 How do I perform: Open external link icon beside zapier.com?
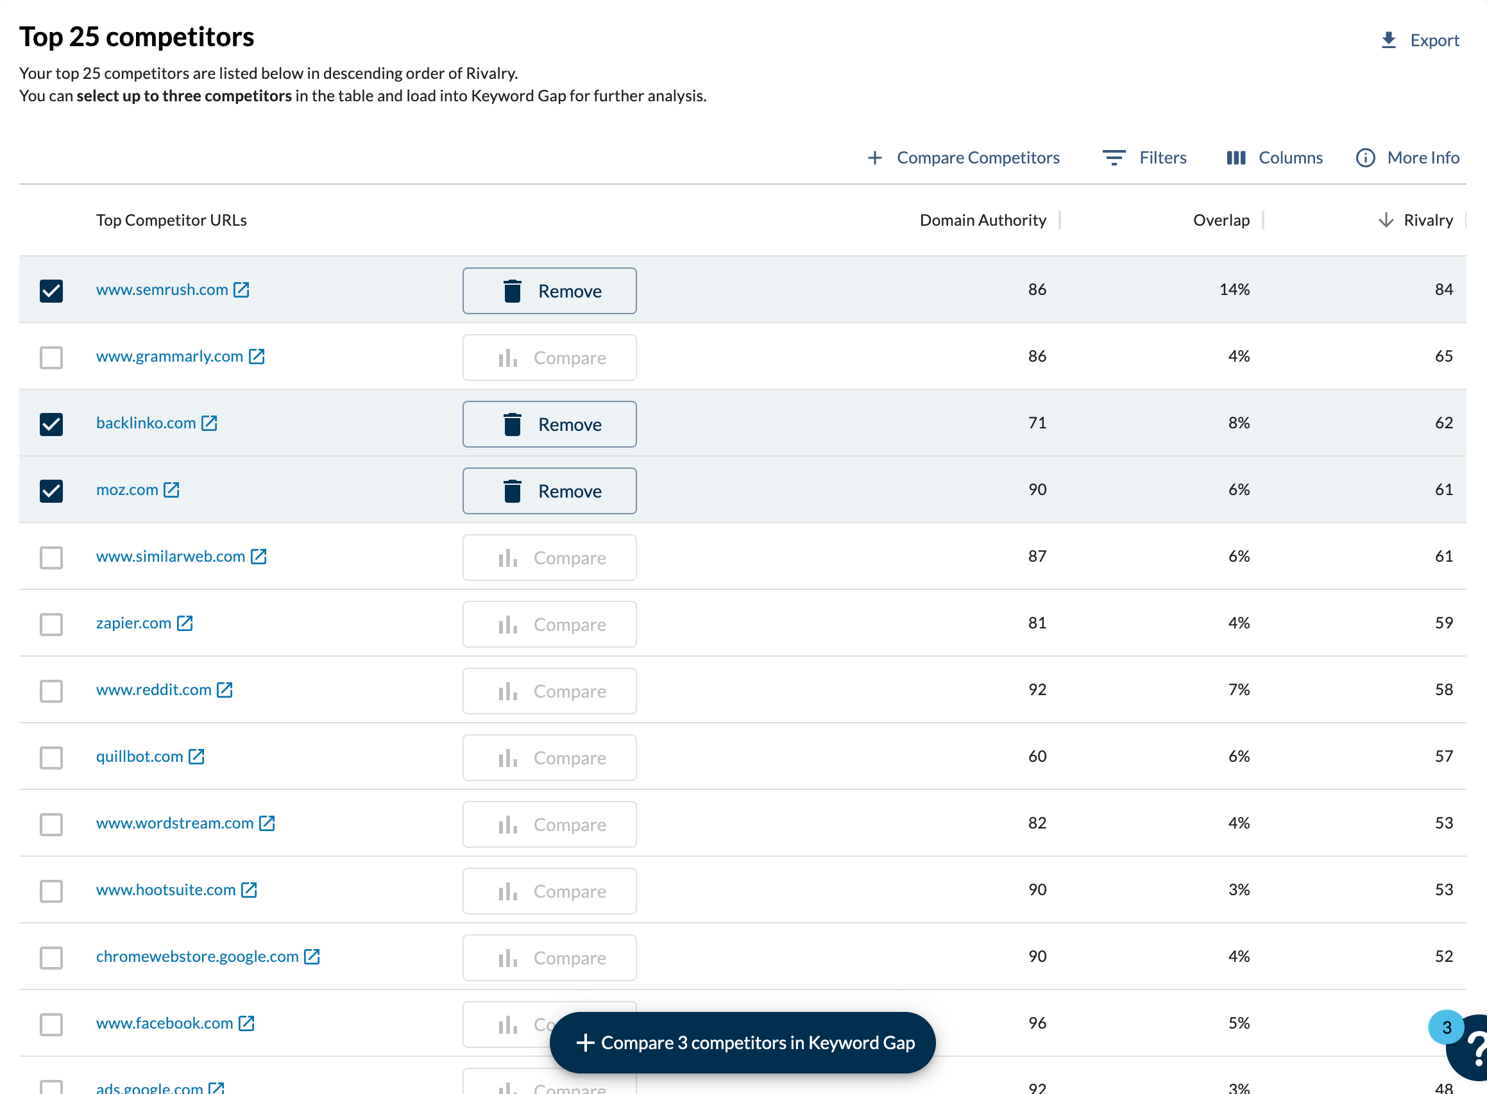[185, 623]
